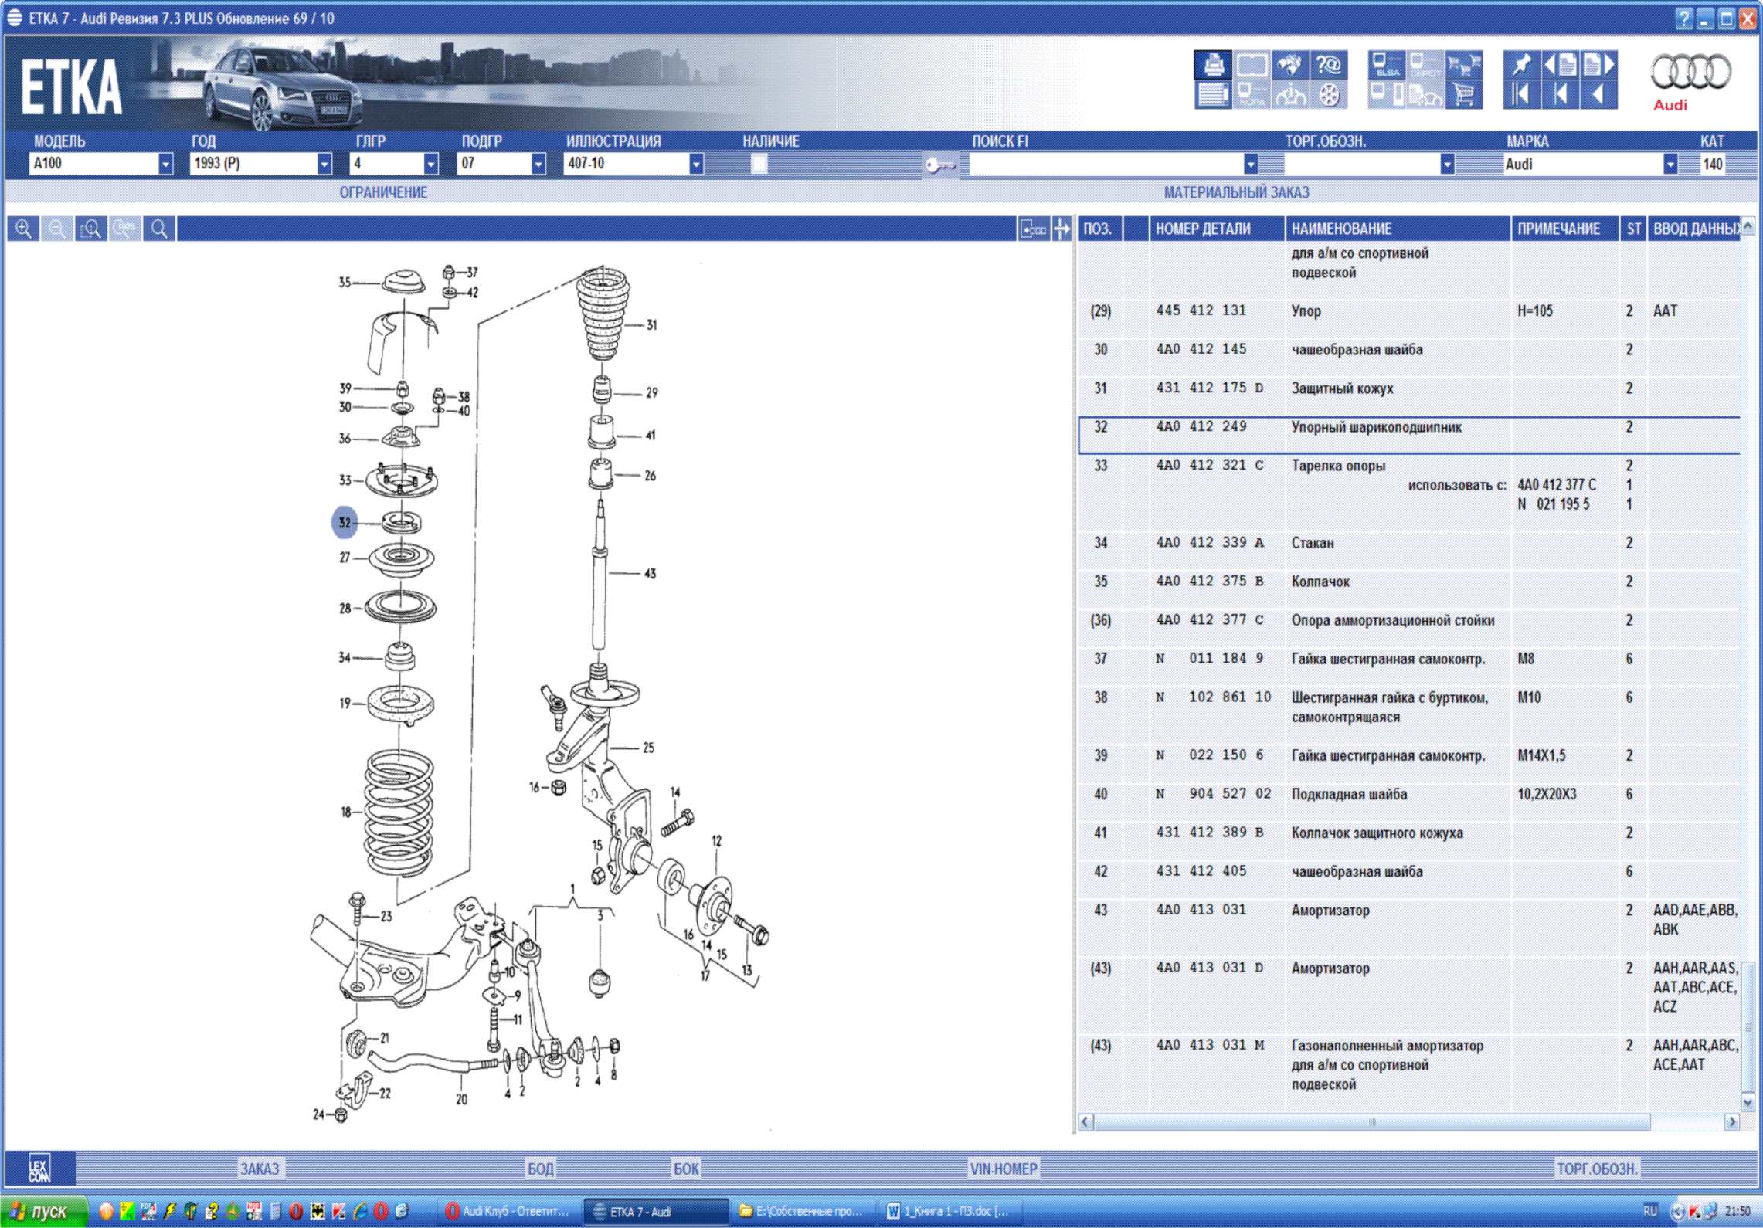Click the printer icon in the top toolbar
Viewport: 1763px width, 1228px height.
(1212, 65)
